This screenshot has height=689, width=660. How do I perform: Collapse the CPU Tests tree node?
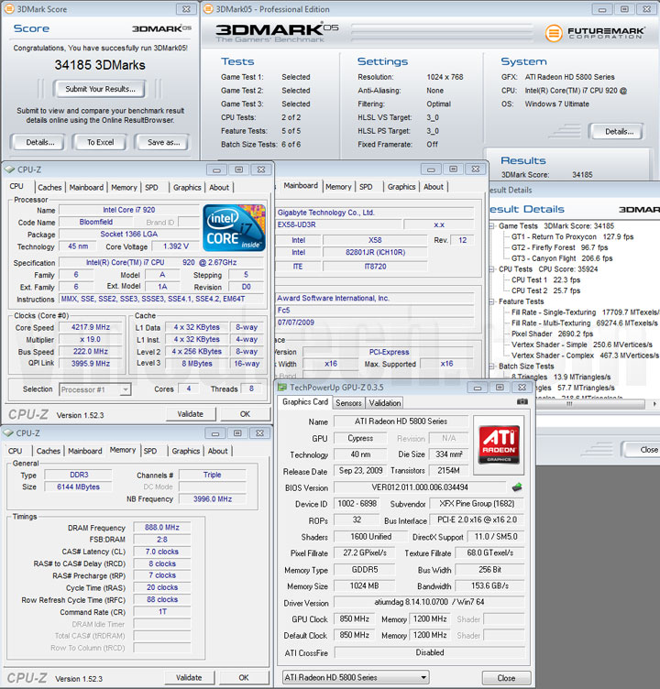(492, 269)
